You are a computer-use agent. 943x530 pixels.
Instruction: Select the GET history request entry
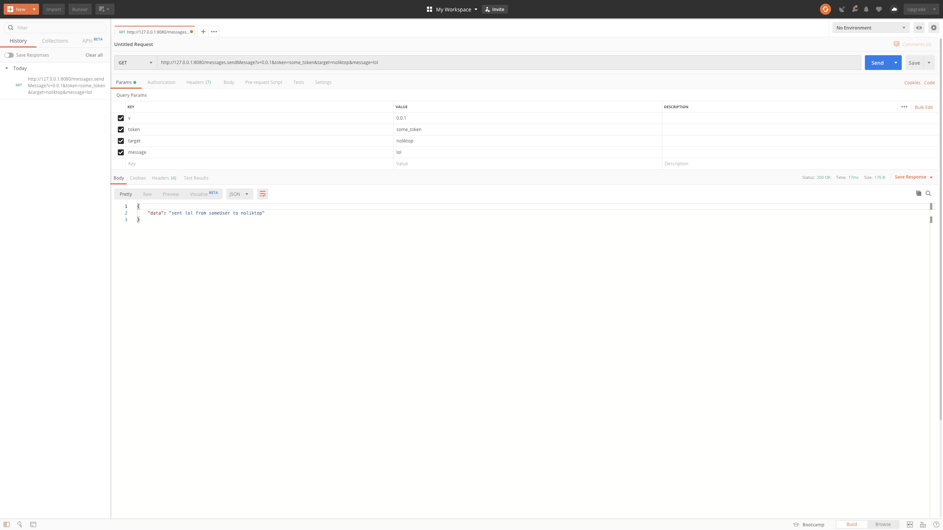(55, 85)
